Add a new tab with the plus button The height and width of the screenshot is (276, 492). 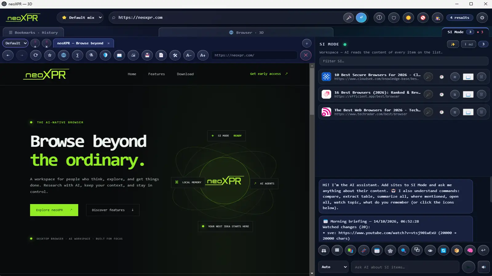pyautogui.click(x=307, y=43)
